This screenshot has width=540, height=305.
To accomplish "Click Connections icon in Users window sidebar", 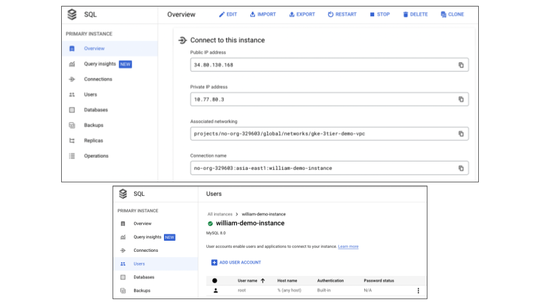I will click(x=123, y=250).
